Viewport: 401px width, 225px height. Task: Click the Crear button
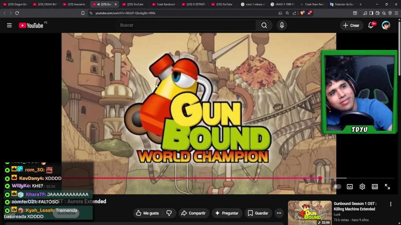(x=351, y=25)
